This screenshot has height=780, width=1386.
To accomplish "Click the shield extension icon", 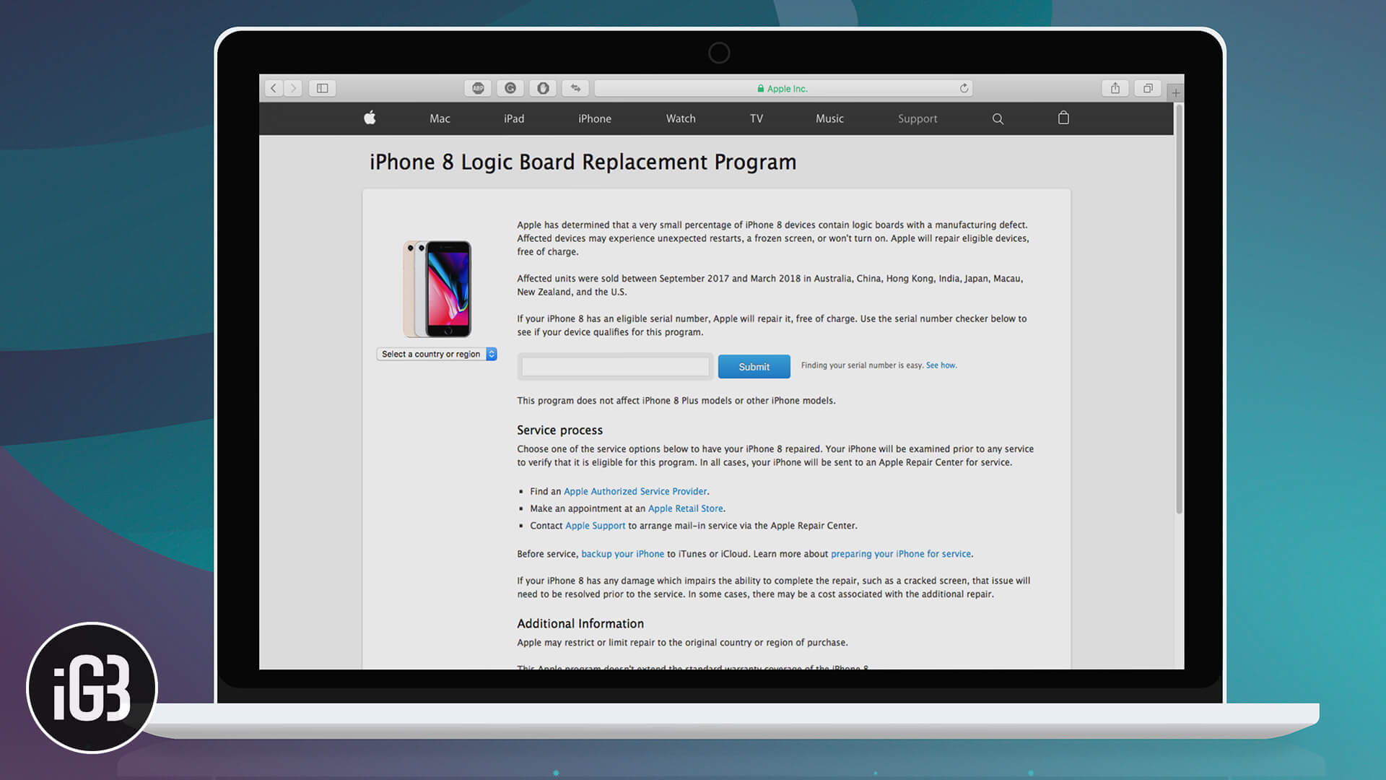I will point(543,88).
